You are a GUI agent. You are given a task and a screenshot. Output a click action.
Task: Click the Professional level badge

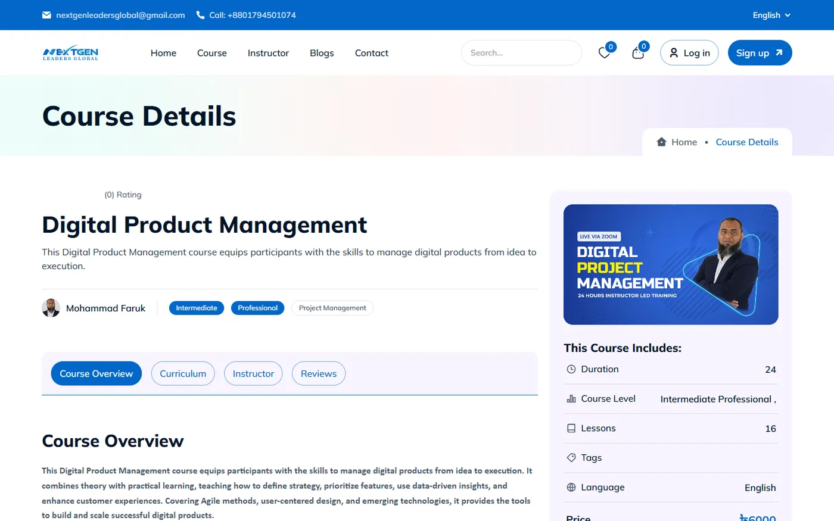(257, 308)
